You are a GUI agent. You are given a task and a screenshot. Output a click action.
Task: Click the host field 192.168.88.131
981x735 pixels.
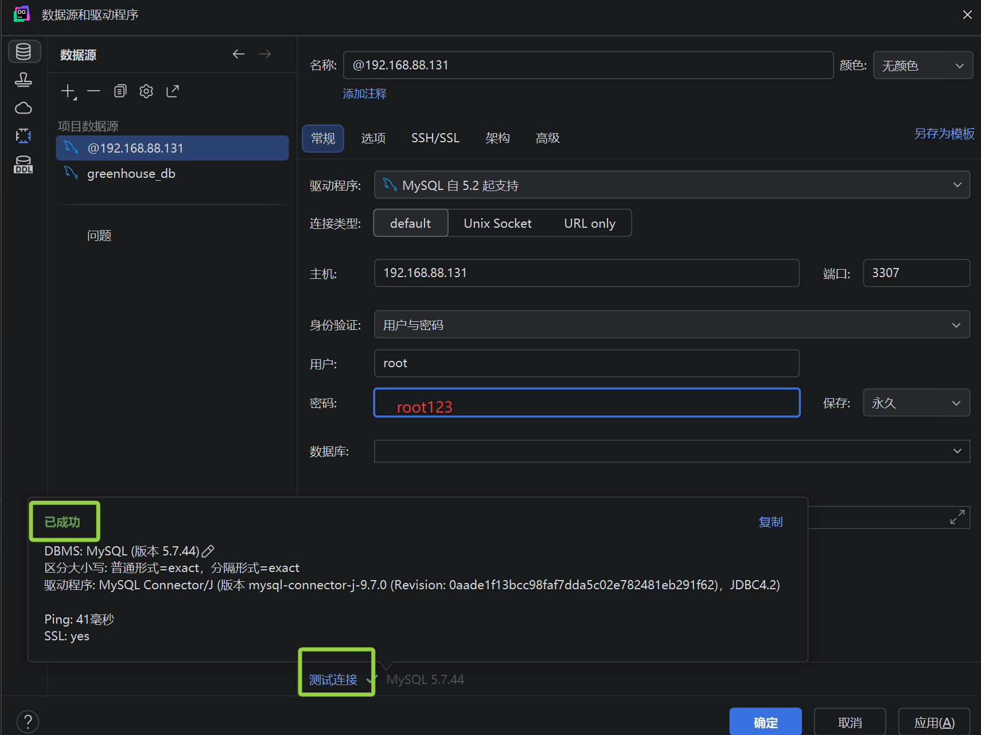(586, 273)
